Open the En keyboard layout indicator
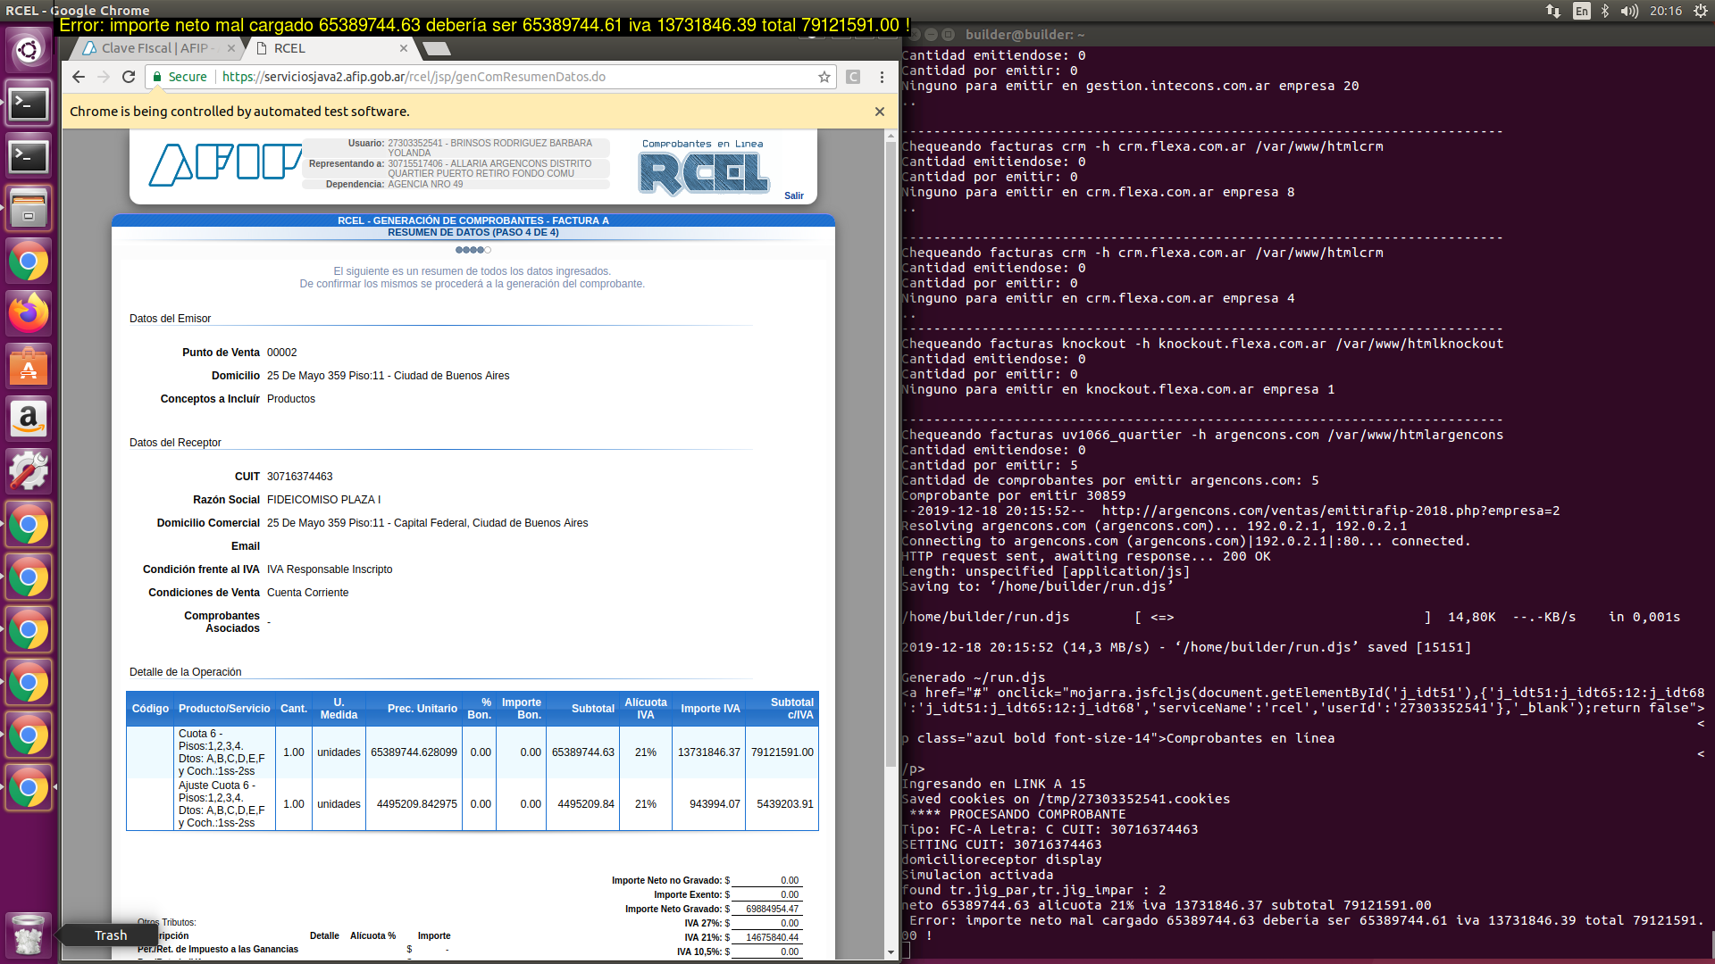 click(x=1582, y=11)
